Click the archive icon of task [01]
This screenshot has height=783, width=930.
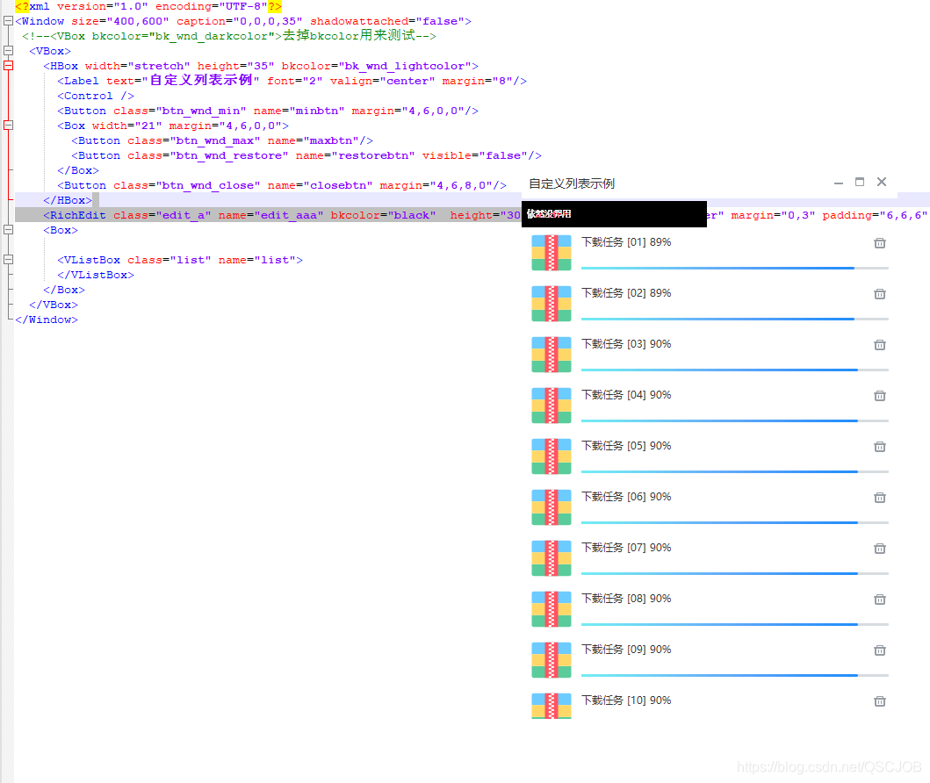coord(551,253)
